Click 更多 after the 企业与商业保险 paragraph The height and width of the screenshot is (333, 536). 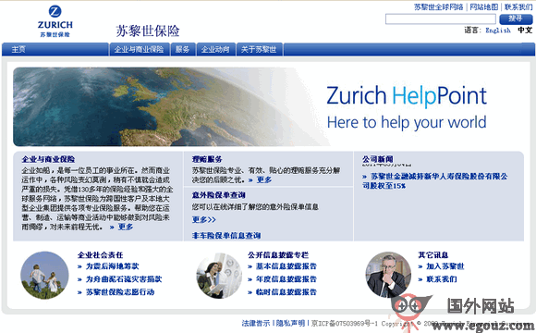[126, 227]
